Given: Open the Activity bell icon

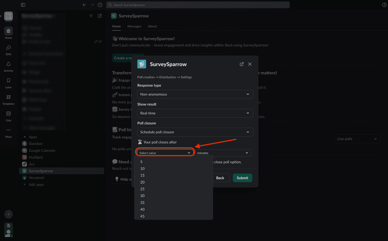Looking at the screenshot, I should 8,64.
